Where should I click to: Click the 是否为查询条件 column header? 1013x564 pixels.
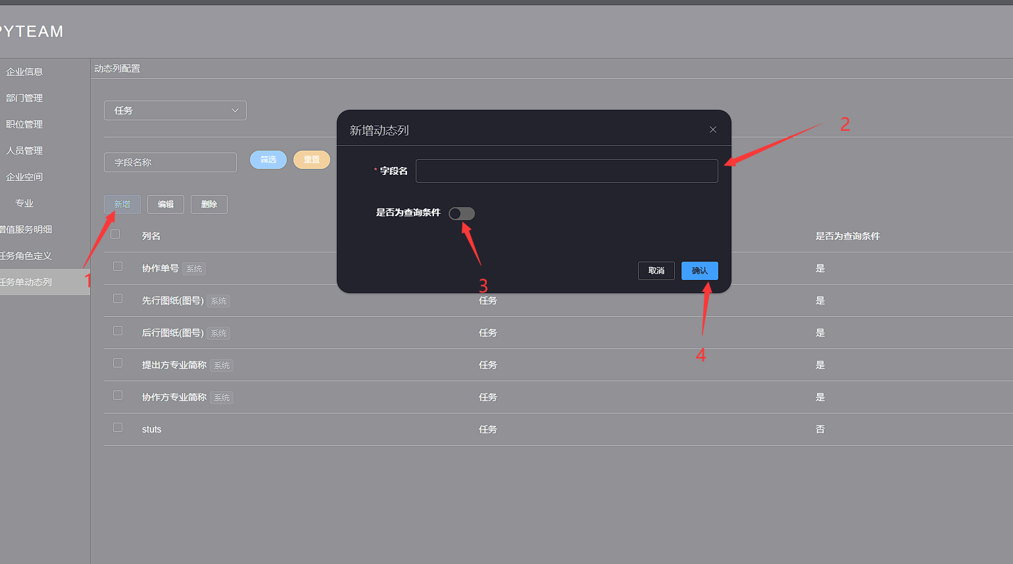(x=848, y=236)
